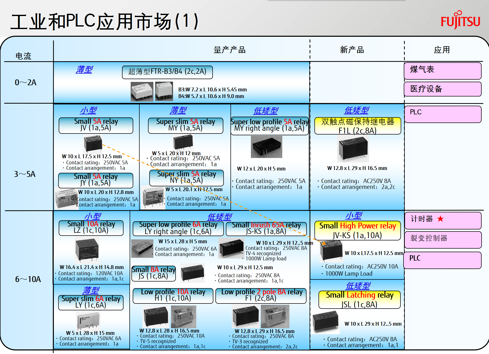Select the LY right angle (1c,6A) box
Image resolution: width=489 pixels, height=354 pixels.
(x=178, y=229)
